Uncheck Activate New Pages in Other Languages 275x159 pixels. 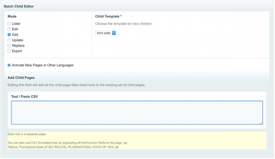pos(9,65)
